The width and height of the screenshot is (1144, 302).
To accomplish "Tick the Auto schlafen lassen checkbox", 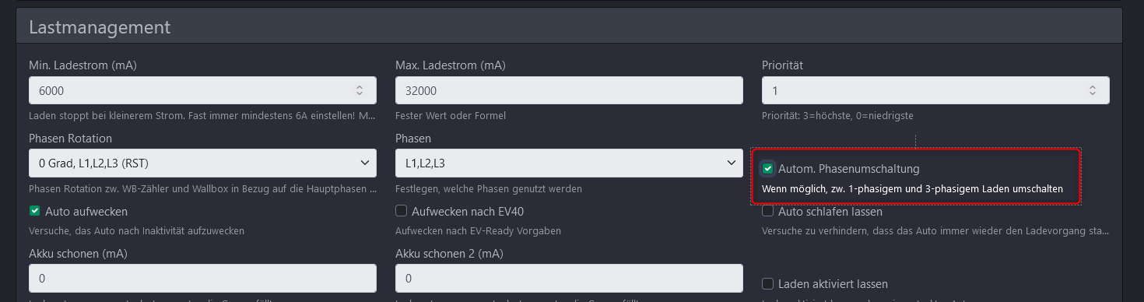I will [767, 211].
